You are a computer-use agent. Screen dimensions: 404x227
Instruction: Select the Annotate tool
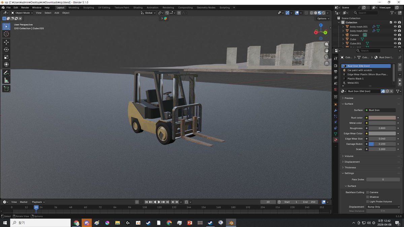tap(6, 73)
